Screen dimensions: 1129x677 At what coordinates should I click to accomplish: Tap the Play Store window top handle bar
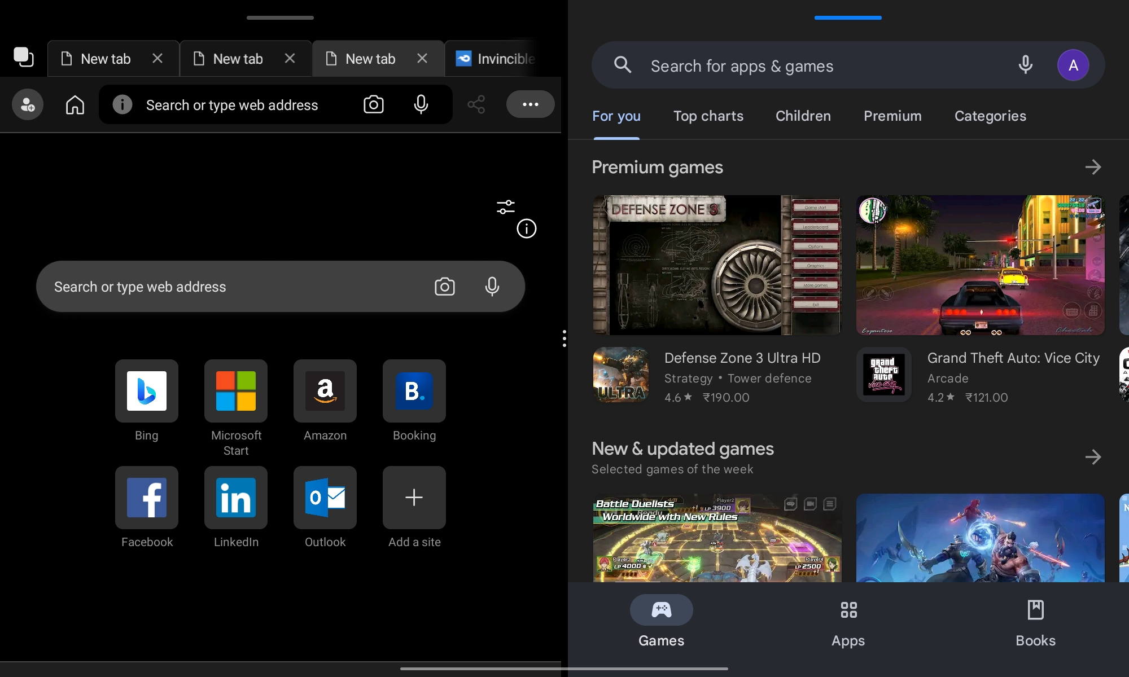pyautogui.click(x=848, y=17)
